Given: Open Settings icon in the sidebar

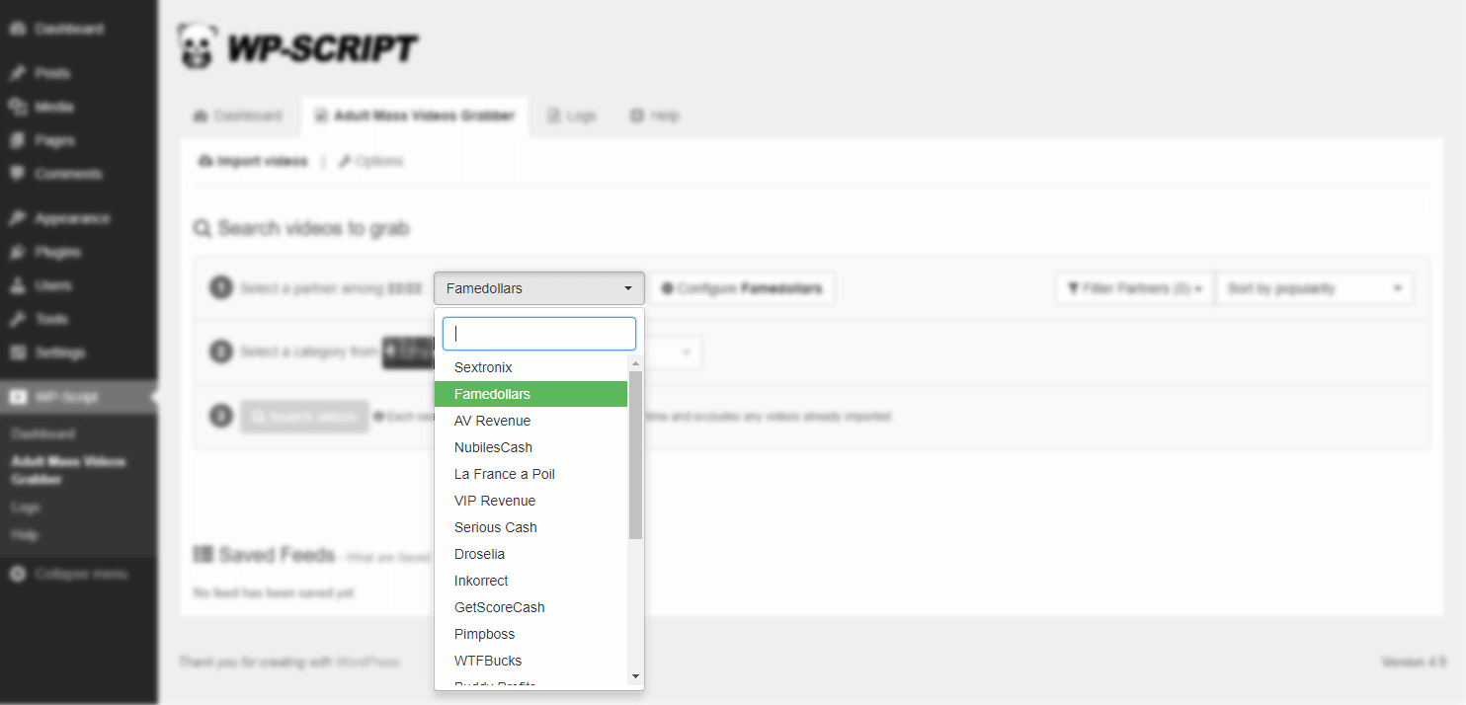Looking at the screenshot, I should pyautogui.click(x=17, y=352).
